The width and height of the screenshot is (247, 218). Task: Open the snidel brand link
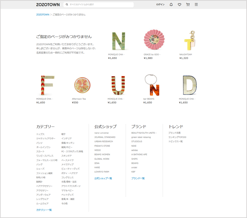click(134, 168)
